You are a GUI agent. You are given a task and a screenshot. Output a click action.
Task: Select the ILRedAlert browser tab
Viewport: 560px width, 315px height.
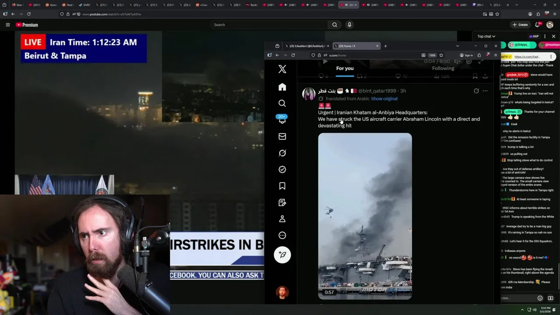tap(306, 46)
